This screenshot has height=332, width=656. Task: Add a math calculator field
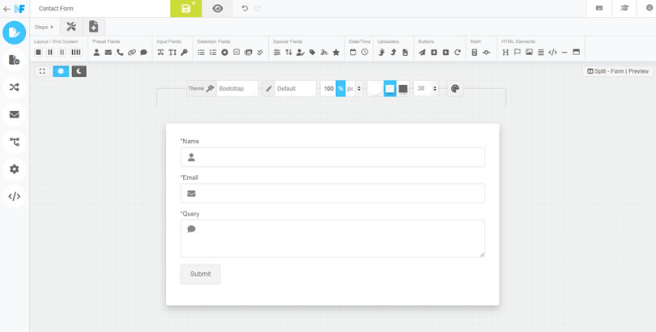[475, 53]
